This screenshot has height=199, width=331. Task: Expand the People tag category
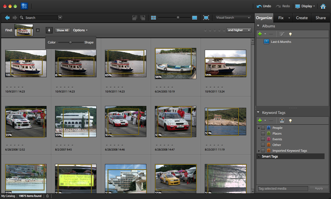click(259, 128)
